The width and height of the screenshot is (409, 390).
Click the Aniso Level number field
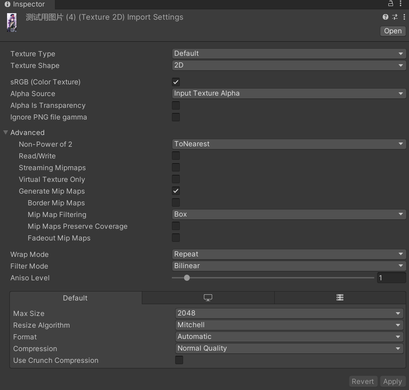pyautogui.click(x=391, y=278)
